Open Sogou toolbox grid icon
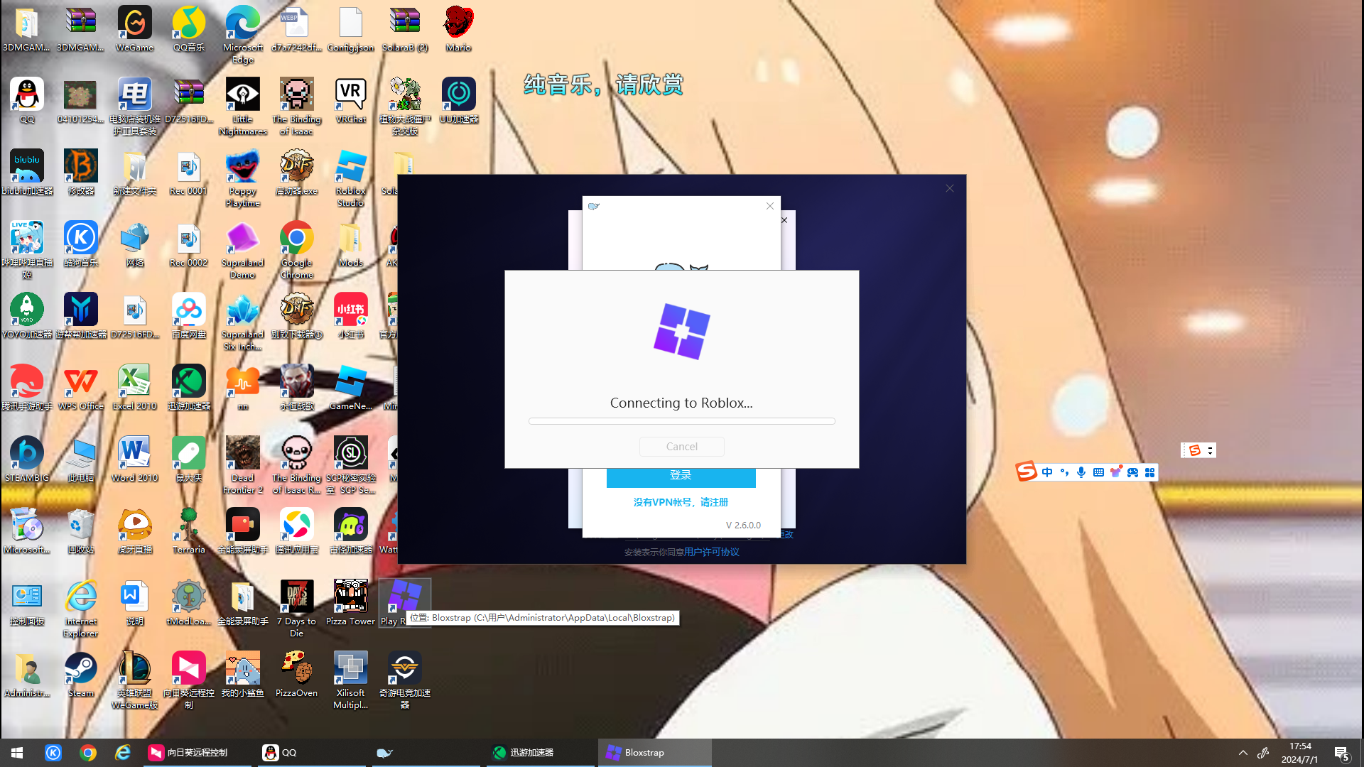Screen dimensions: 1364x767 1149,472
